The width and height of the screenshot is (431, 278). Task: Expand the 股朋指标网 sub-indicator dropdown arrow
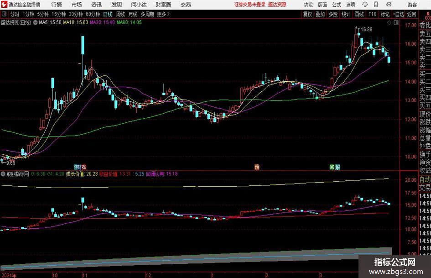point(3,174)
